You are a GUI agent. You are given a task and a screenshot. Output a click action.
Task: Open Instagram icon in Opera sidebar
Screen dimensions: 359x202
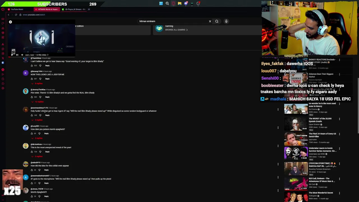3,54
